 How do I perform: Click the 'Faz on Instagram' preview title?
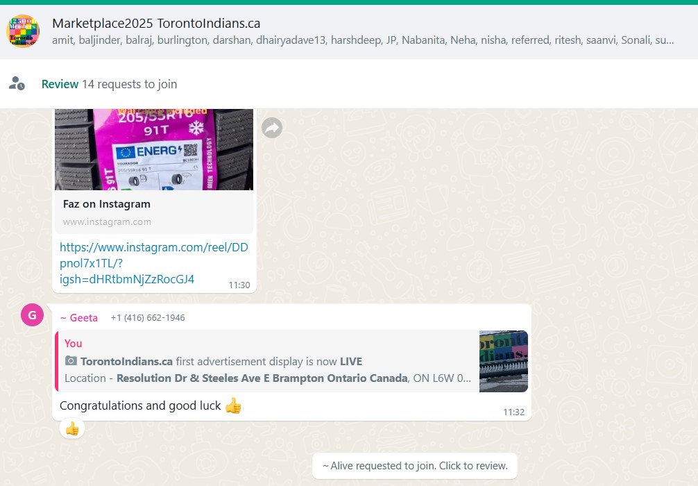pos(107,204)
